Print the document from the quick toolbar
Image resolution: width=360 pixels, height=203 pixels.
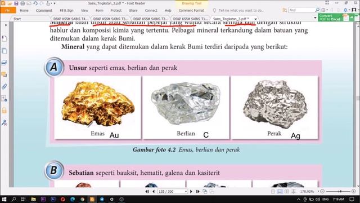tap(22, 3)
